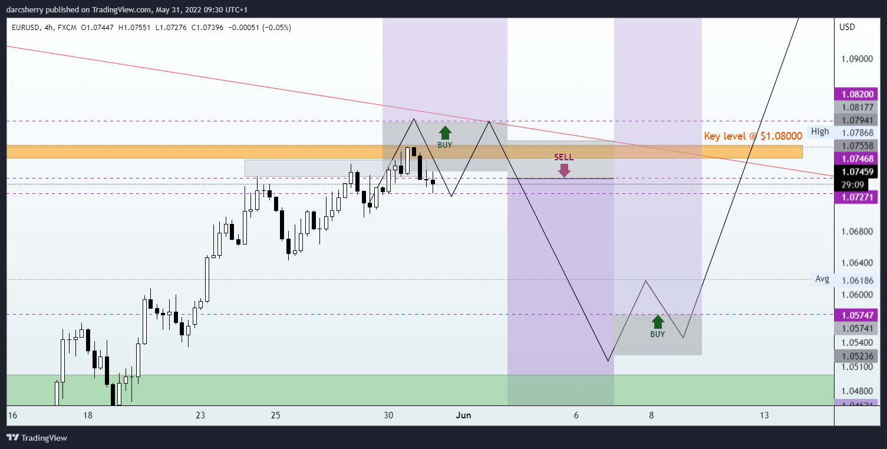Click the 1.05747 purple price label

(x=856, y=315)
